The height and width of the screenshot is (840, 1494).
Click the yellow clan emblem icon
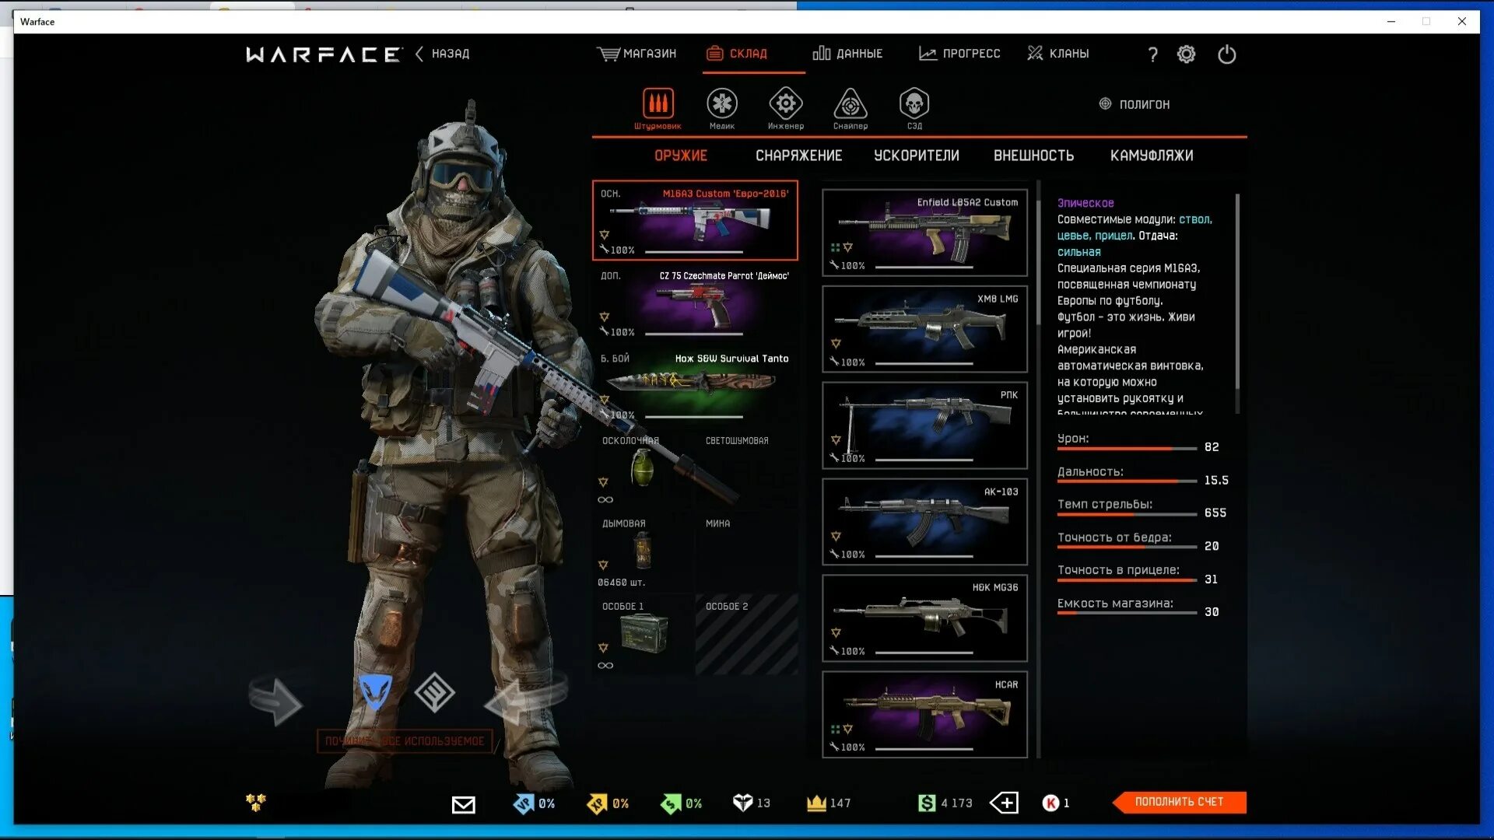click(256, 802)
